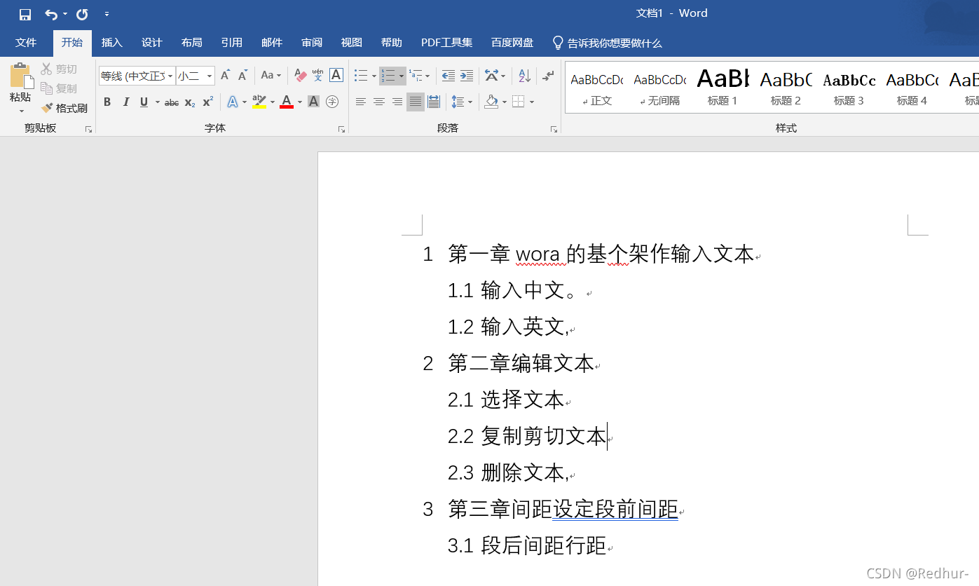Center align the paragraph
The height and width of the screenshot is (586, 979).
pos(378,102)
